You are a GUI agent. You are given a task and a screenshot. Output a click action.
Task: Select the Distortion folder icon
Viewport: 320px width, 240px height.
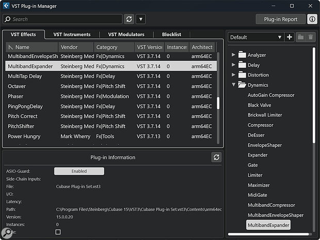(x=242, y=74)
